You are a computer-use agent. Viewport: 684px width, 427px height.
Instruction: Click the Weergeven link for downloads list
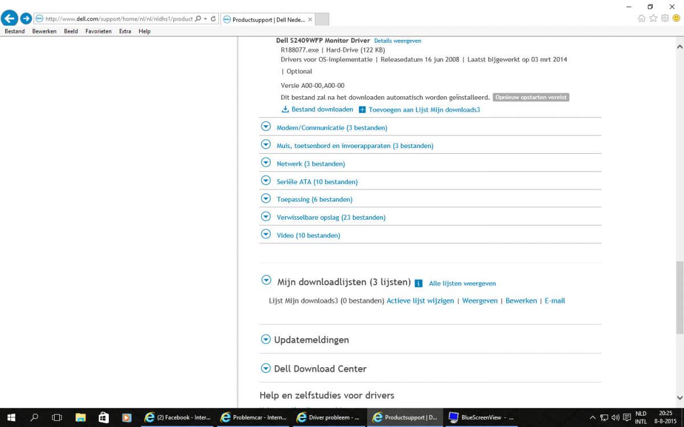pyautogui.click(x=480, y=301)
